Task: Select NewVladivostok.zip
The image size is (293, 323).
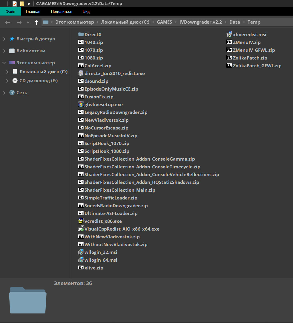Action: (x=106, y=120)
